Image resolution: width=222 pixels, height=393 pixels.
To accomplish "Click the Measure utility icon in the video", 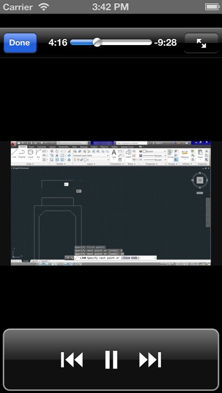I will click(185, 154).
